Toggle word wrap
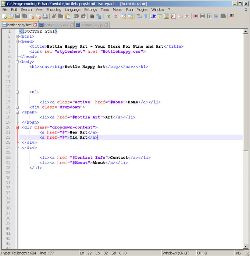The width and height of the screenshot is (250, 256). click(139, 16)
